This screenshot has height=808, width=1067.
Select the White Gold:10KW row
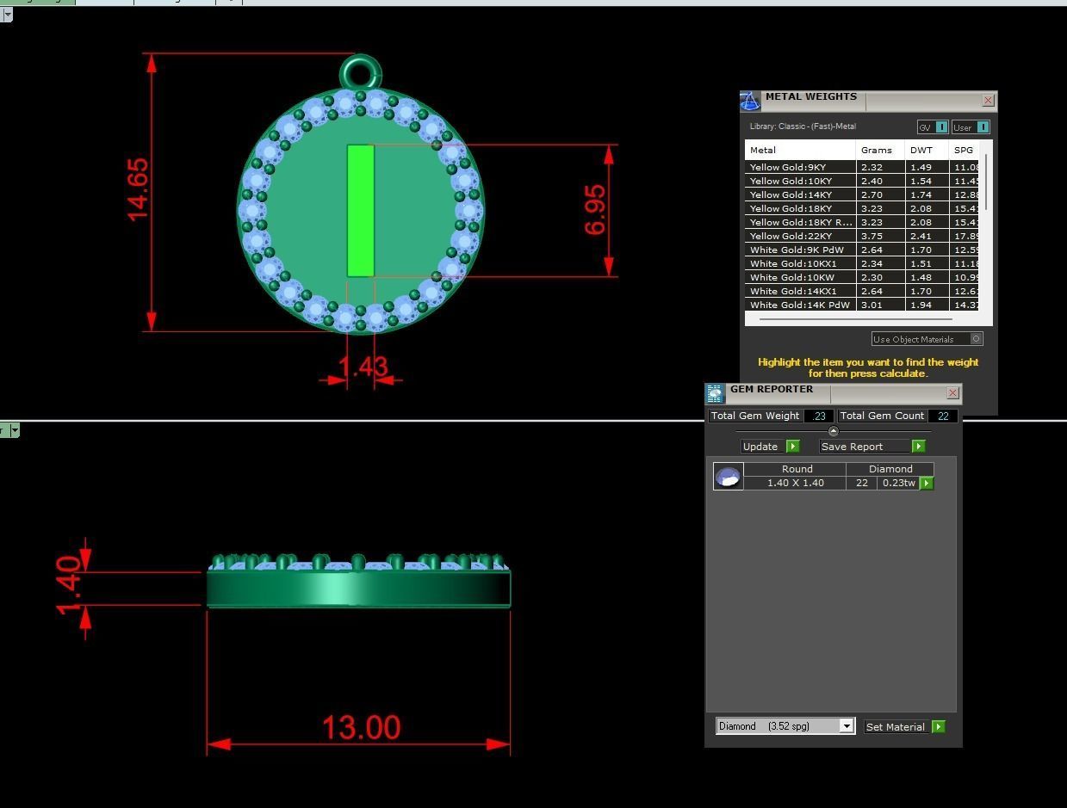click(863, 278)
